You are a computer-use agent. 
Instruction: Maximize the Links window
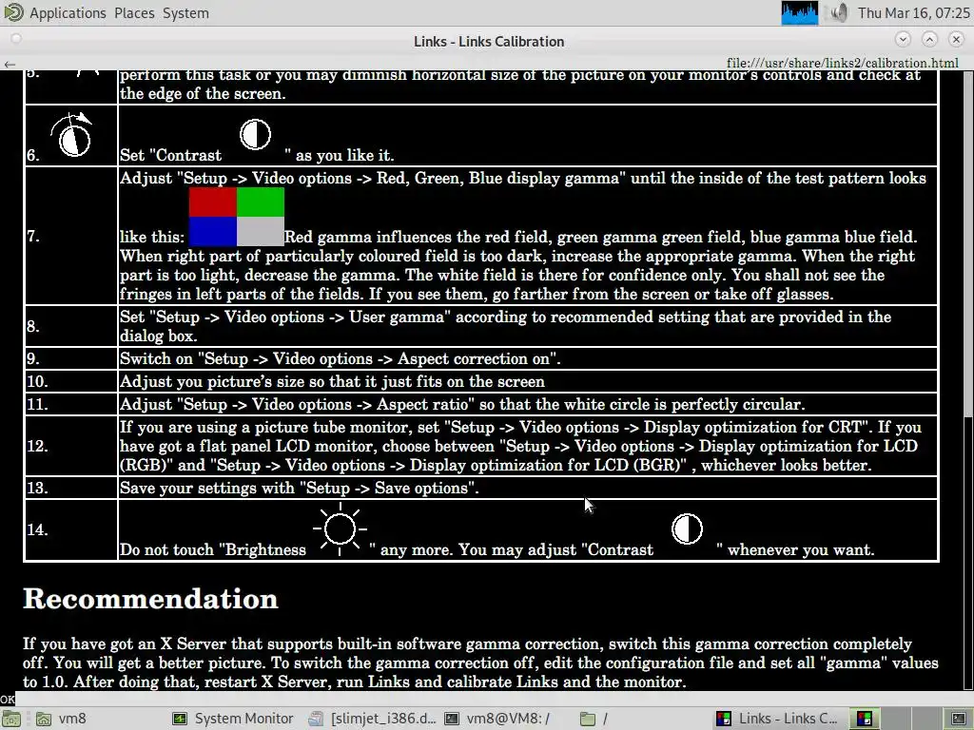click(929, 39)
